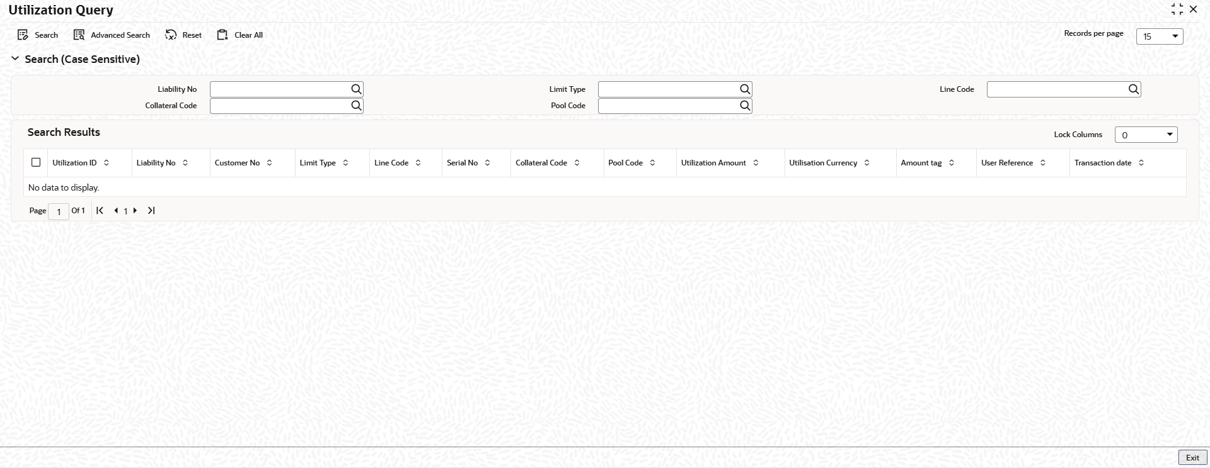This screenshot has height=468, width=1210.
Task: Click the 'No data to display.' message
Action: 64,187
